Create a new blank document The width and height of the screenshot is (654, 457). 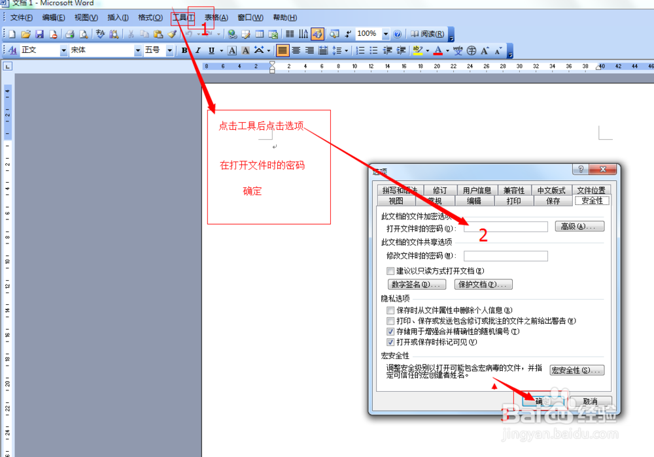[12, 34]
